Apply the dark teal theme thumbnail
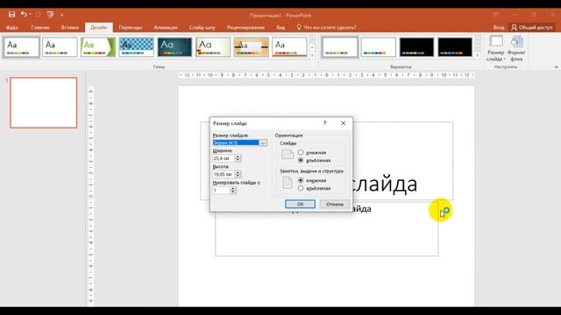The height and width of the screenshot is (315, 561). coord(174,46)
